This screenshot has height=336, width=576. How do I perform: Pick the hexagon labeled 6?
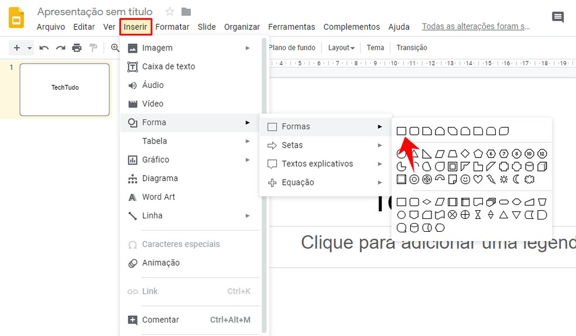click(x=491, y=153)
